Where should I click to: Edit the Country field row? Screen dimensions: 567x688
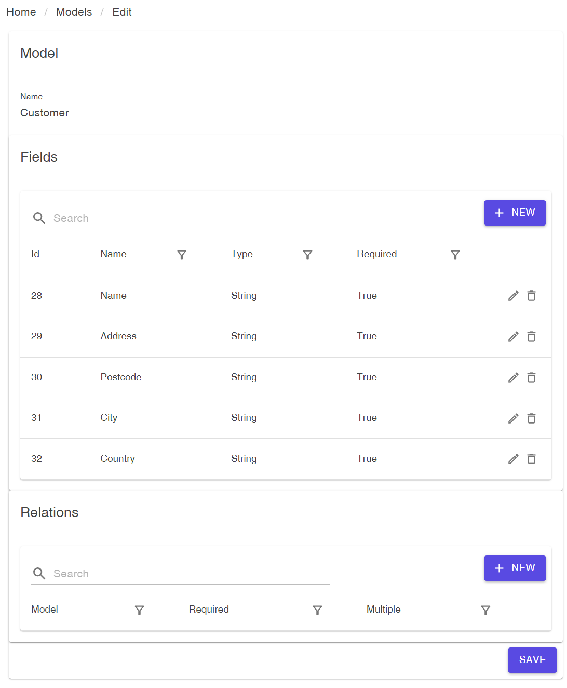pos(513,459)
